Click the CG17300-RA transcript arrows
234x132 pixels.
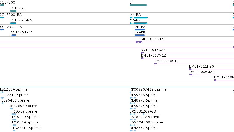[2, 18]
